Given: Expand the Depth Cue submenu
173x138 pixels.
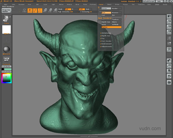Looking at the screenshot, I should (x=105, y=36).
